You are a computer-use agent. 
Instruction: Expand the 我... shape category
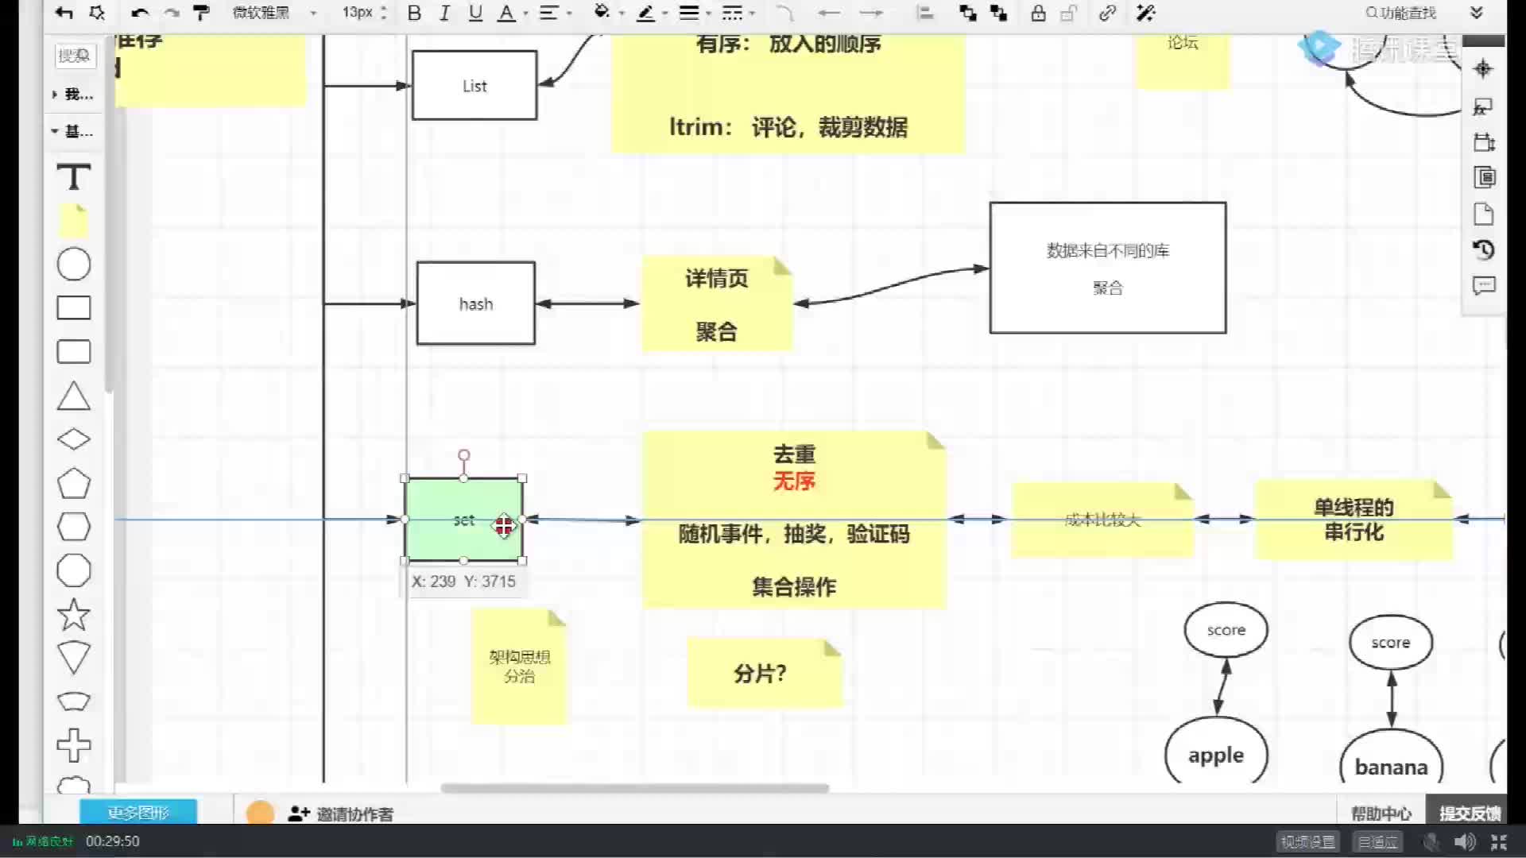73,95
